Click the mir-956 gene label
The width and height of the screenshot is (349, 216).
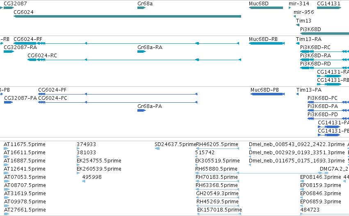click(x=304, y=12)
